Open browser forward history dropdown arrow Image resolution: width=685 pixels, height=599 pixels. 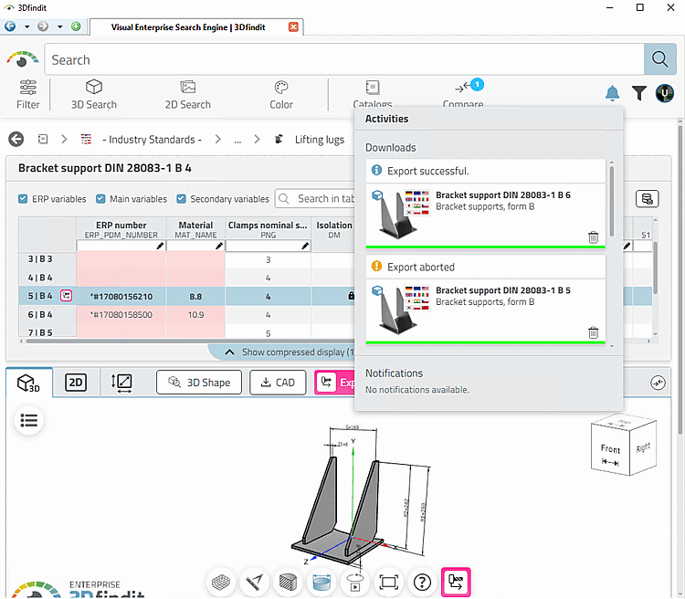click(60, 26)
